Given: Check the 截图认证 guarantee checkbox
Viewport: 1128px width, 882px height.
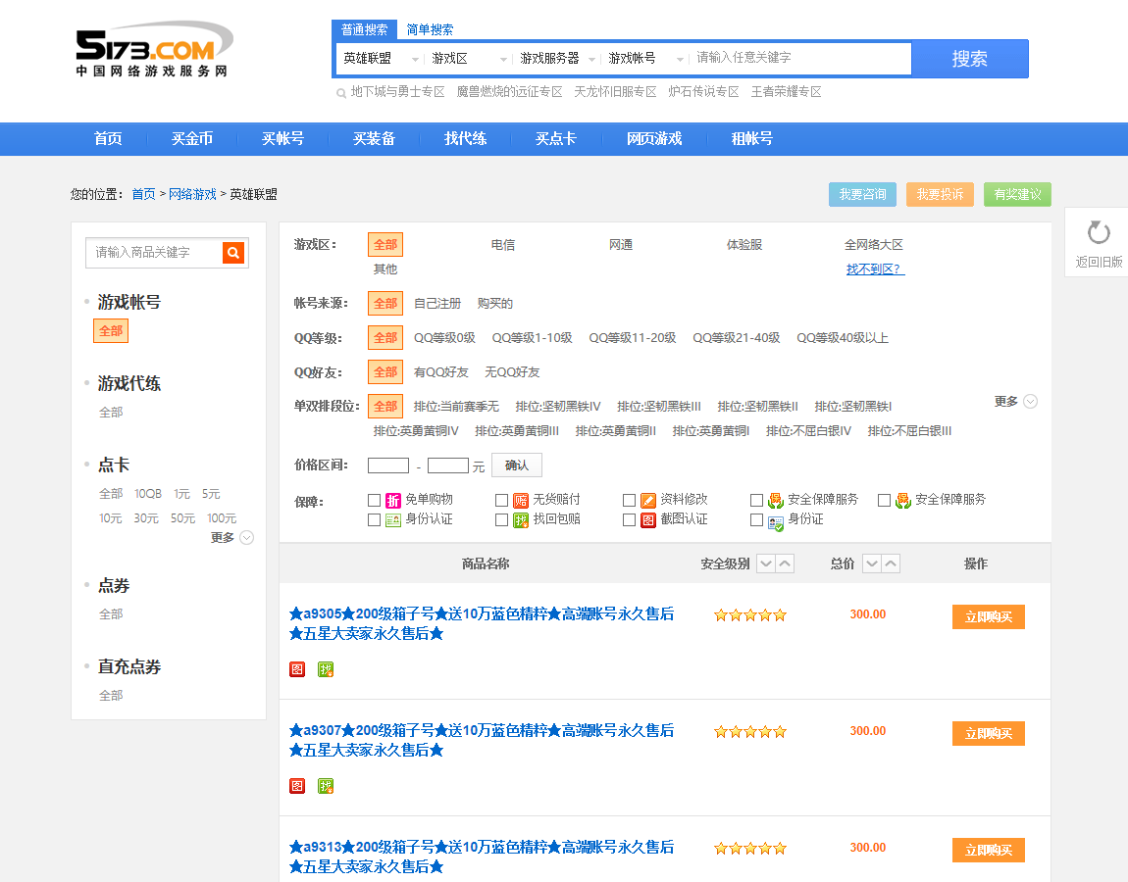Looking at the screenshot, I should click(x=630, y=519).
